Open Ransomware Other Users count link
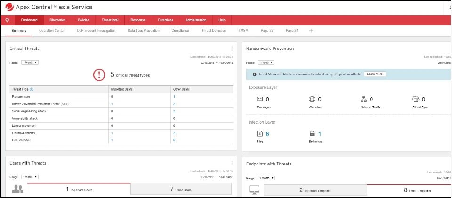This screenshot has height=198, width=452. 174,96
